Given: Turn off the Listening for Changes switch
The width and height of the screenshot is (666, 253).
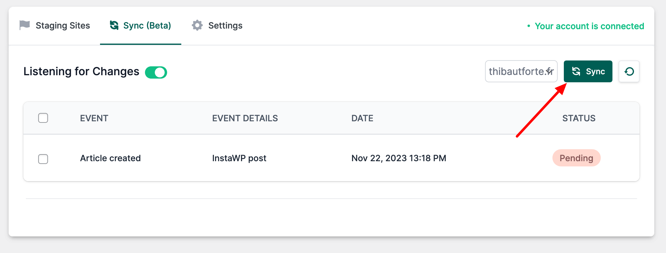Looking at the screenshot, I should pos(156,72).
